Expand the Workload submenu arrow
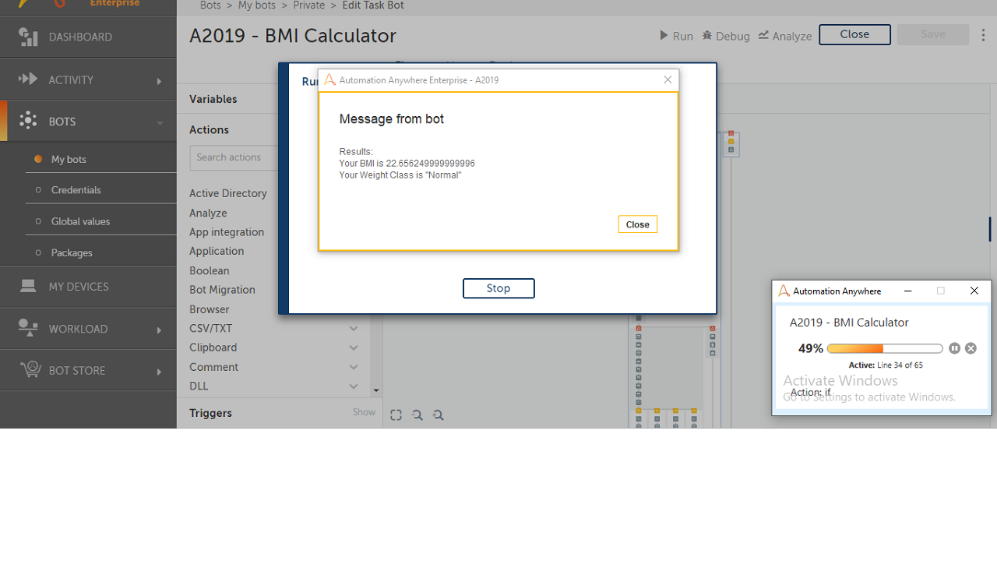The height and width of the screenshot is (561, 997). (159, 330)
